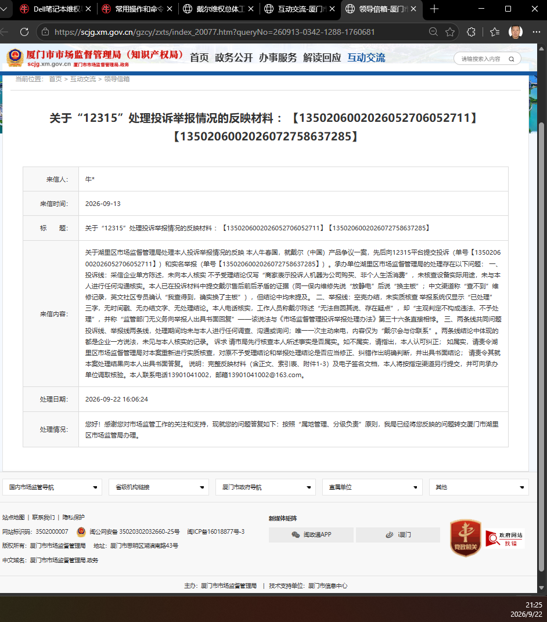Zoom out using the magnifier icon
The height and width of the screenshot is (622, 547).
pos(433,32)
